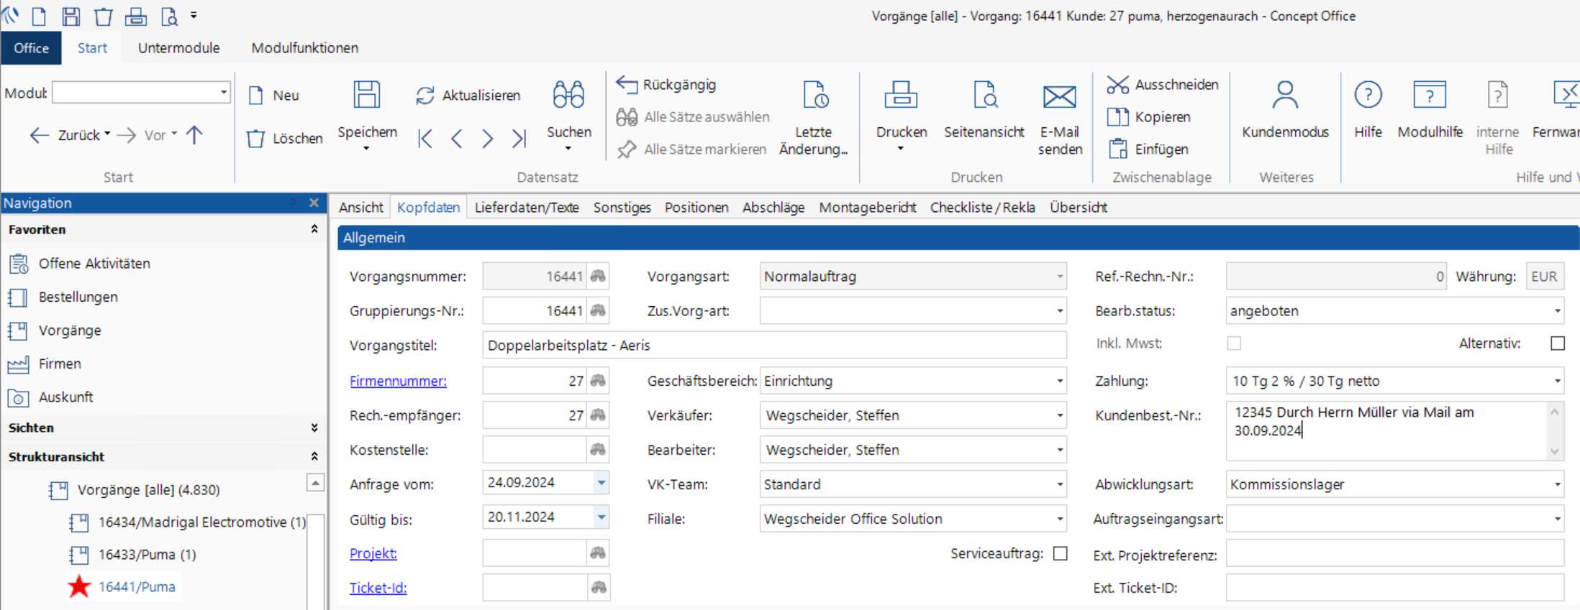Enable the Alternativ checkbox
The width and height of the screenshot is (1580, 610).
(1558, 343)
